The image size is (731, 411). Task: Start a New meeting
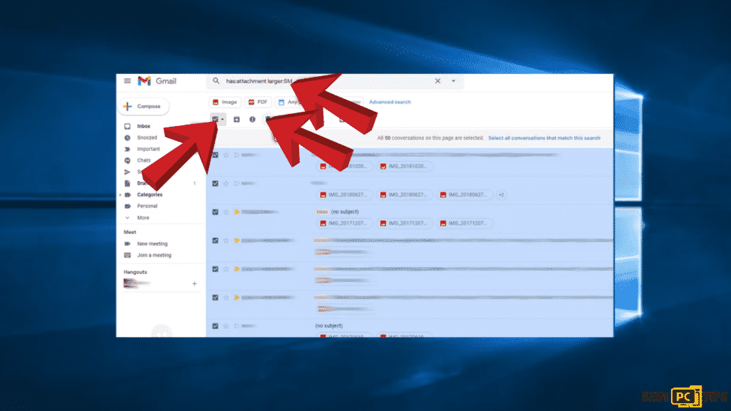152,244
